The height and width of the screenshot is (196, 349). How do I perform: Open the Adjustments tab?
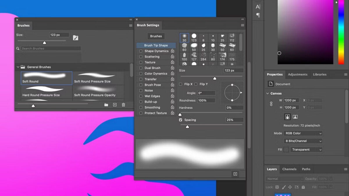[x=298, y=74]
